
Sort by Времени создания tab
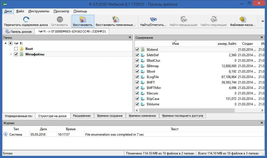(x=110, y=116)
